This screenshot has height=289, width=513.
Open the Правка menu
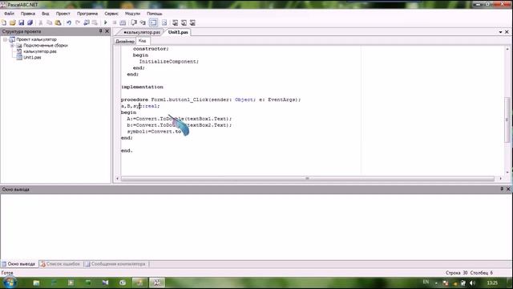pos(28,14)
